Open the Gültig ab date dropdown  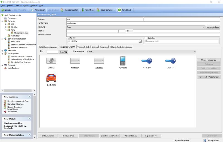(140, 41)
